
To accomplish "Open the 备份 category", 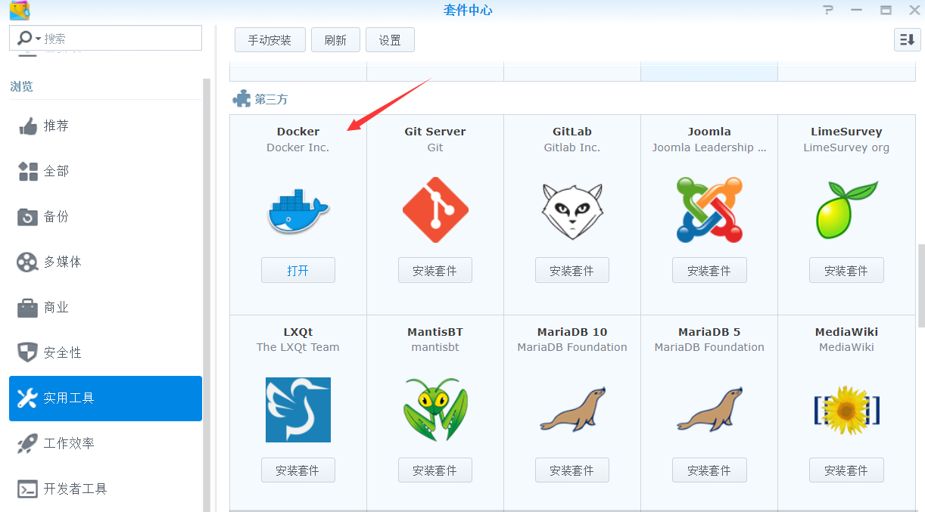I will pos(106,216).
